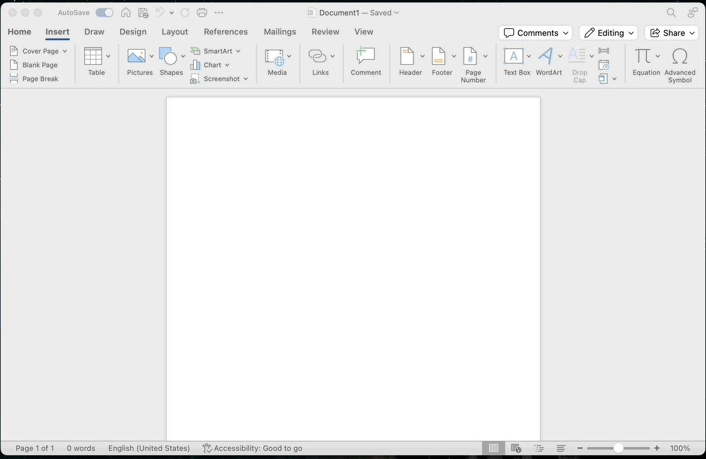
Task: Click the Redo icon in title bar
Action: [185, 13]
